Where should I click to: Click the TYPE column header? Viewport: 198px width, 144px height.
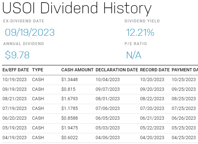[38, 70]
